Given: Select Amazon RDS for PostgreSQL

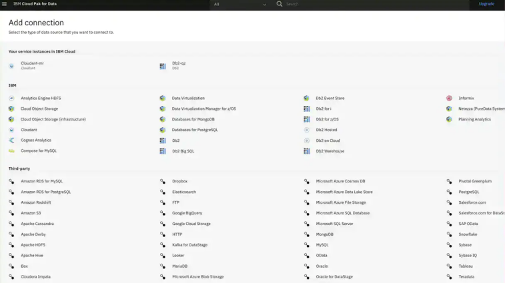Looking at the screenshot, I should 46,192.
